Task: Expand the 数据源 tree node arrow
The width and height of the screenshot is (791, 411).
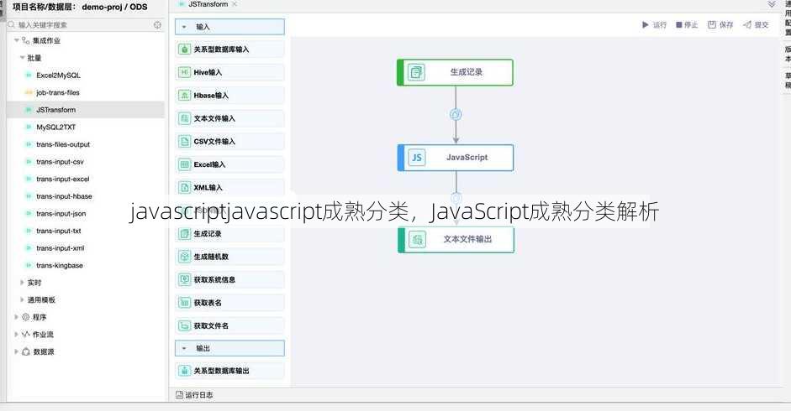Action: click(16, 351)
